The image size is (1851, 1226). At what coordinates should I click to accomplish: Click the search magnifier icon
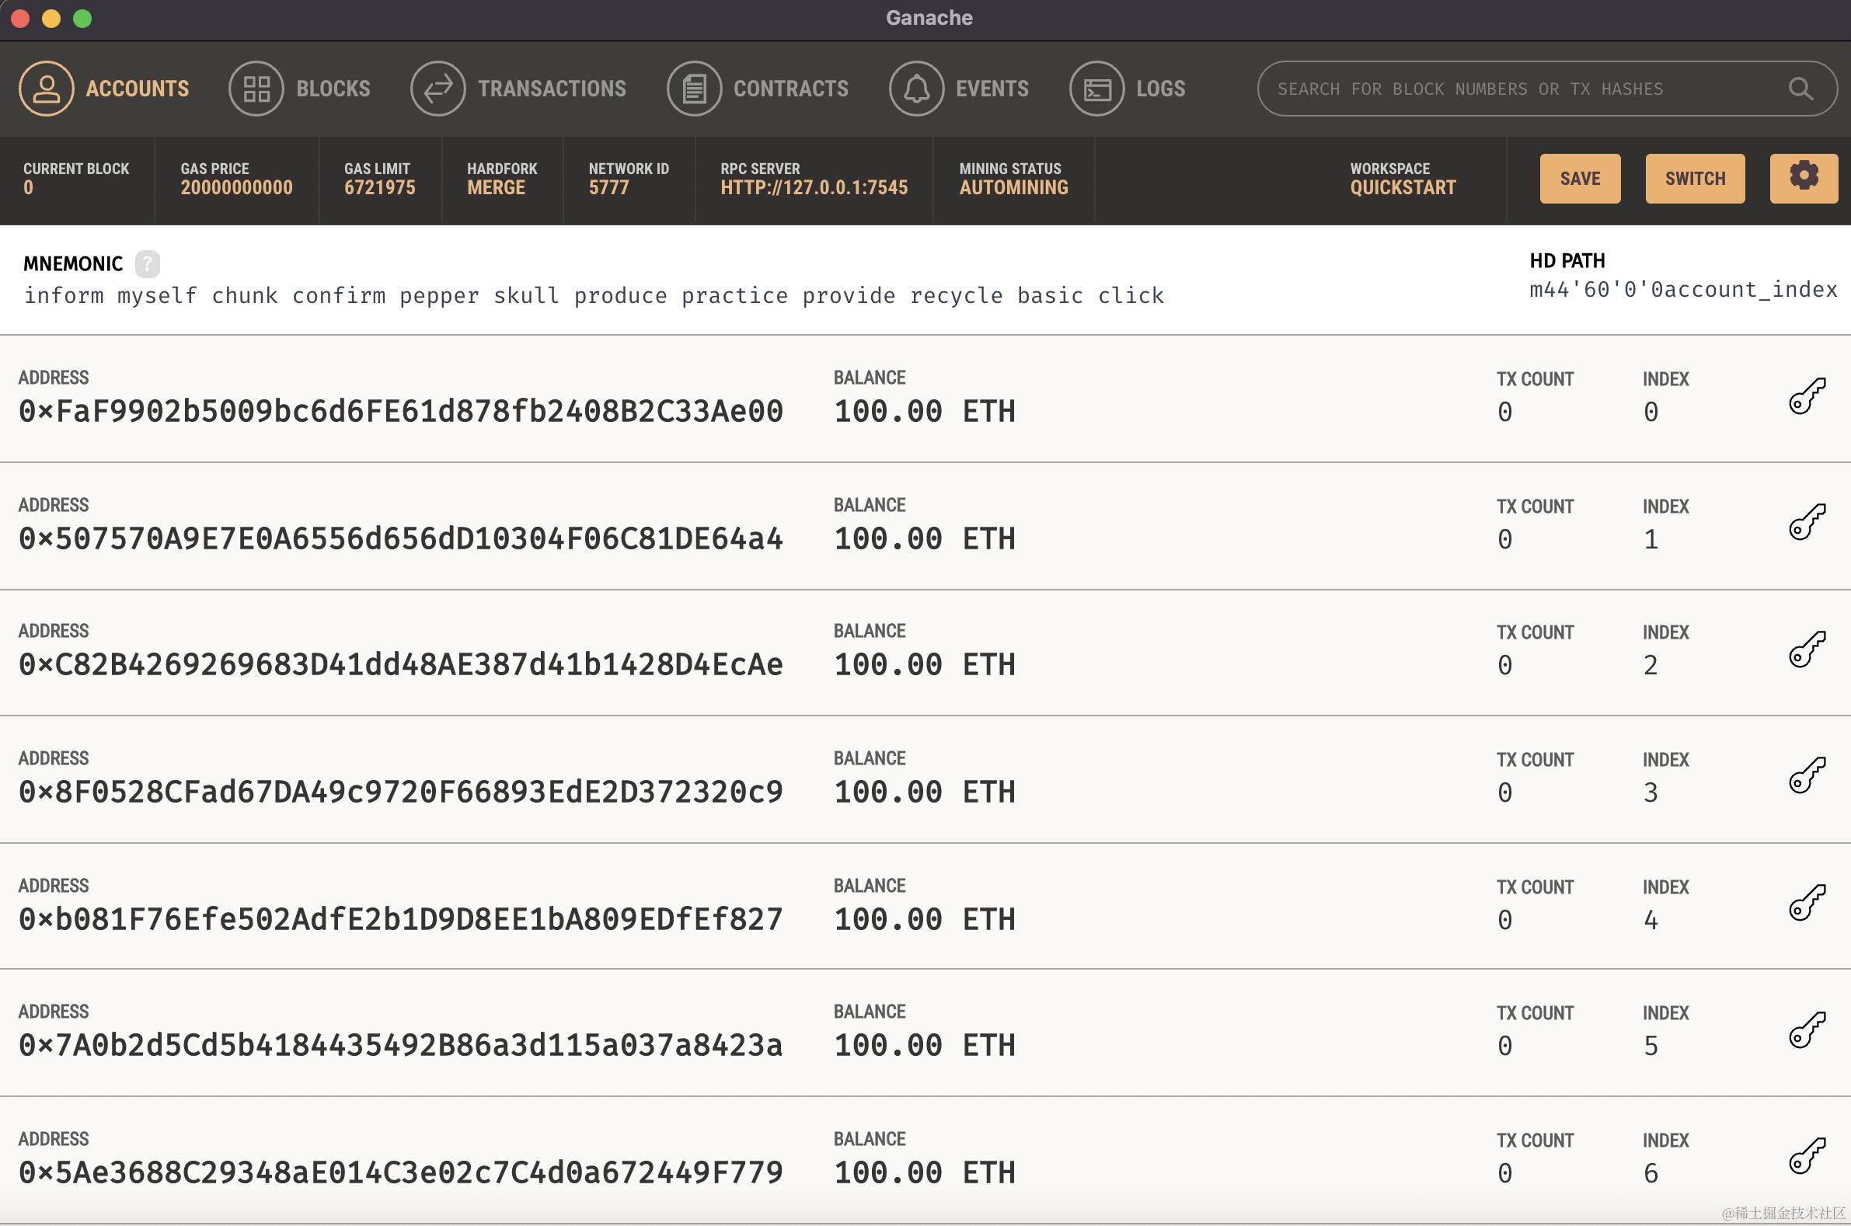point(1800,89)
